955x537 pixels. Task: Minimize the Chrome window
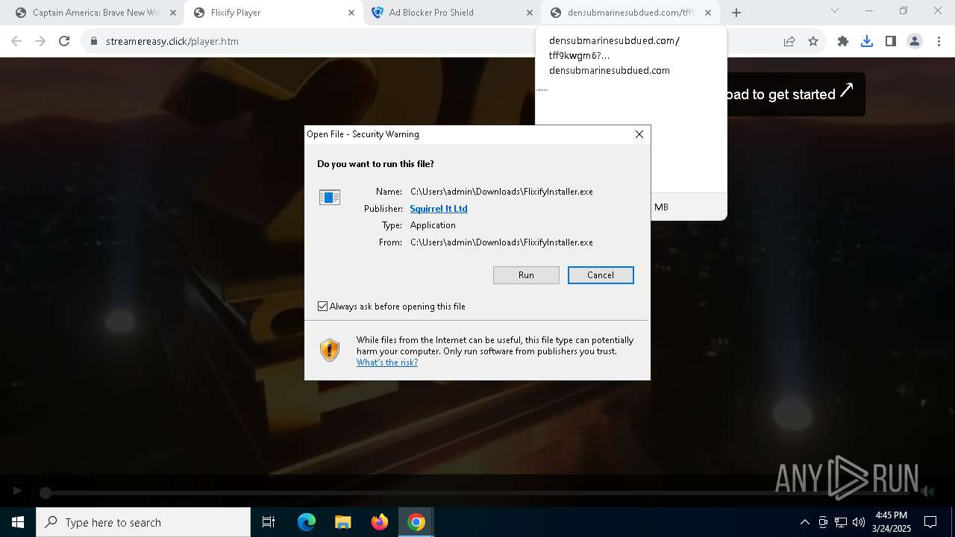pyautogui.click(x=869, y=11)
